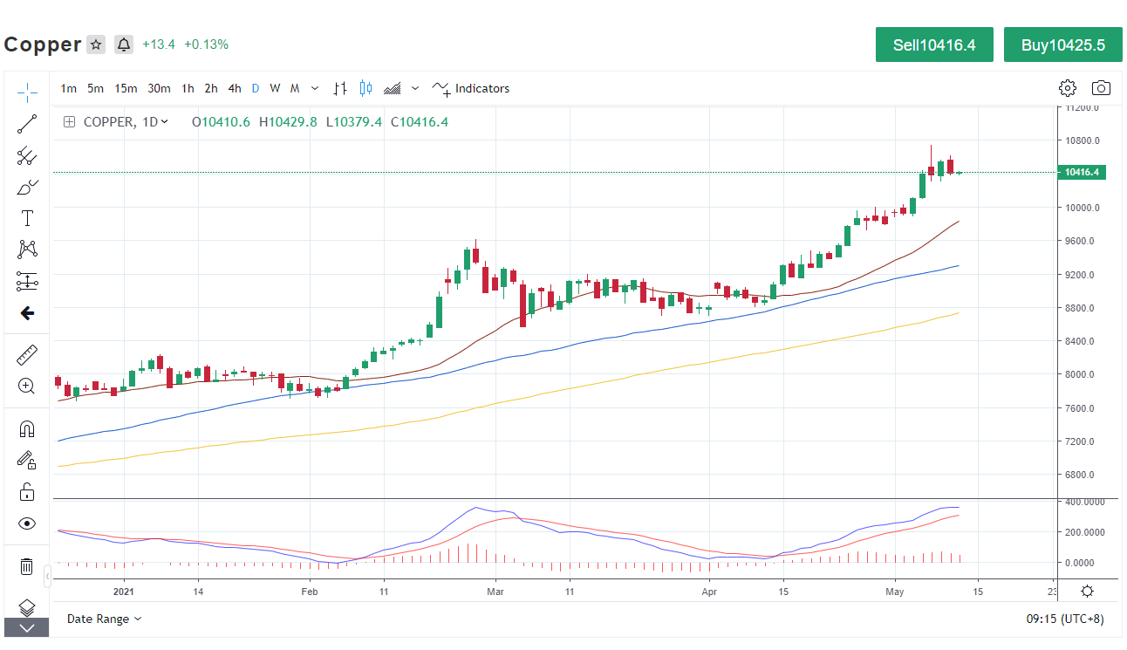Click the Sell 10416.4 button
The width and height of the screenshot is (1127, 650).
point(933,44)
